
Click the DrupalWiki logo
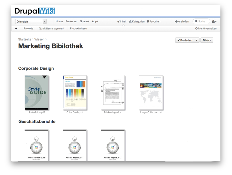click(x=35, y=11)
